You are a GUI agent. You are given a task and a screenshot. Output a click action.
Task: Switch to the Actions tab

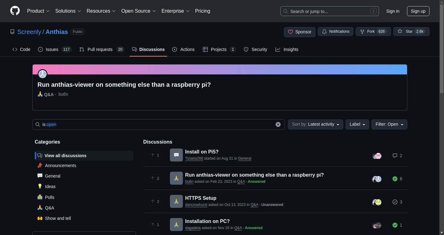pyautogui.click(x=183, y=49)
